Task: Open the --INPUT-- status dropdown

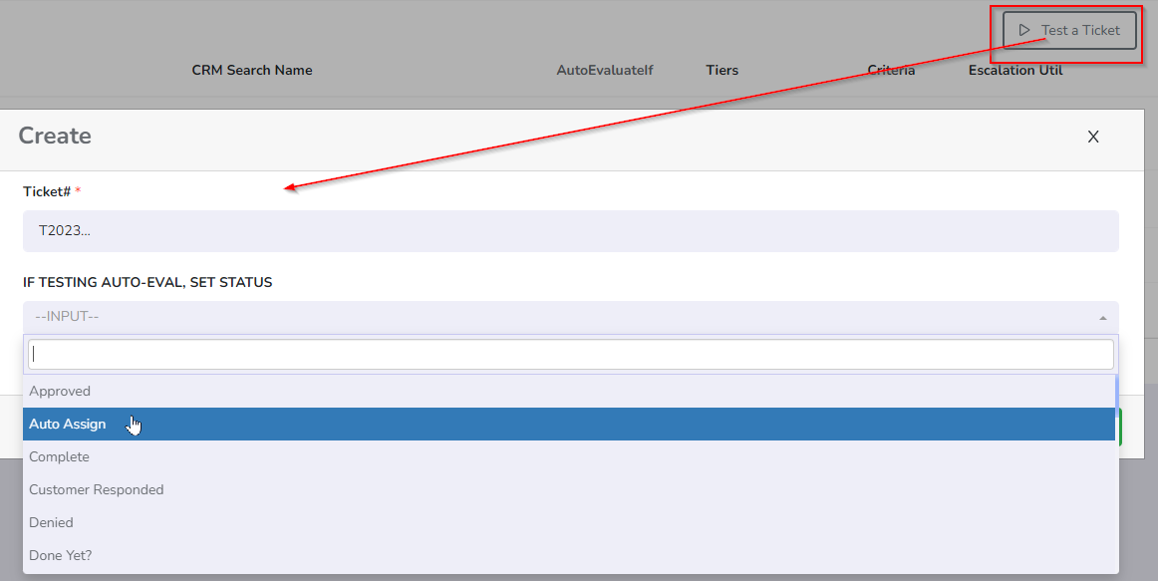Action: [x=558, y=317]
